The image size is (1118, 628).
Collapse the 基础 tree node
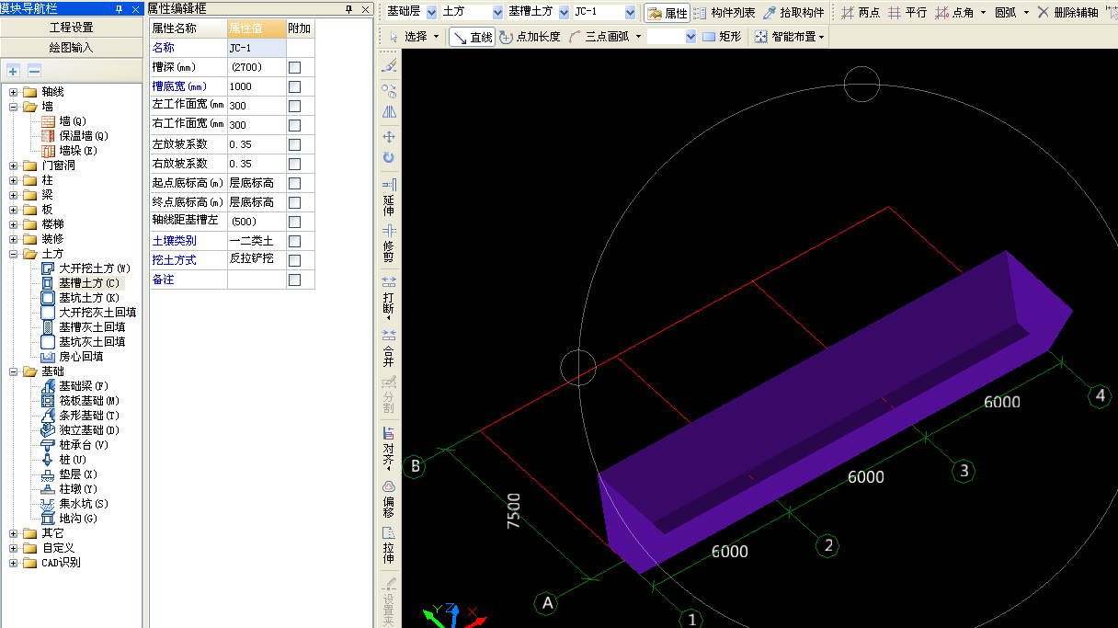[x=13, y=371]
